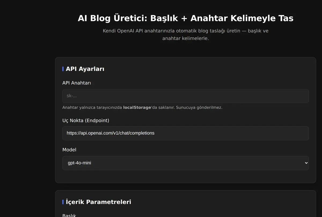322x217 pixels.
Task: Click the localStorage hint text under key field
Action: coord(142,108)
